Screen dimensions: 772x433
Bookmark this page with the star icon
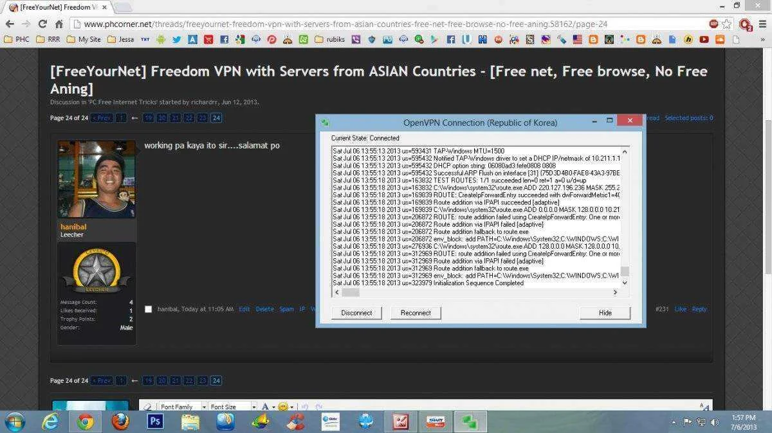click(726, 24)
